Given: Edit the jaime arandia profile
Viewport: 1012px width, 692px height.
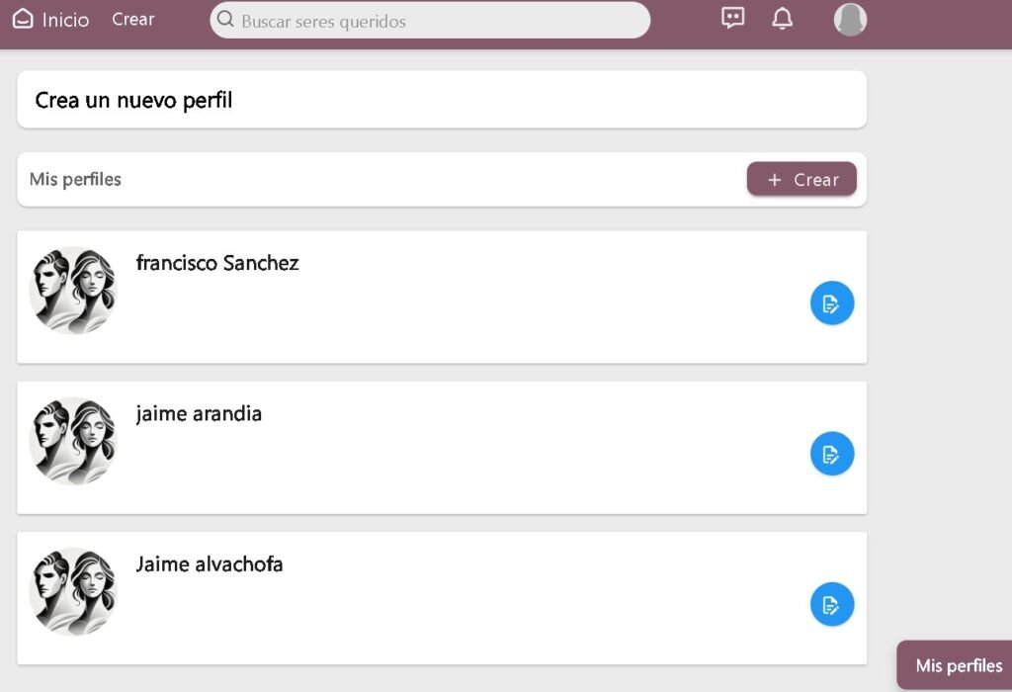Looking at the screenshot, I should pos(832,454).
